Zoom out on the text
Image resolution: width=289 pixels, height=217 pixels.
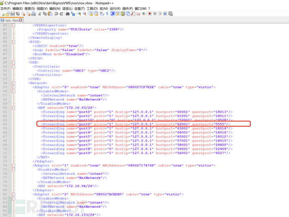[85, 14]
